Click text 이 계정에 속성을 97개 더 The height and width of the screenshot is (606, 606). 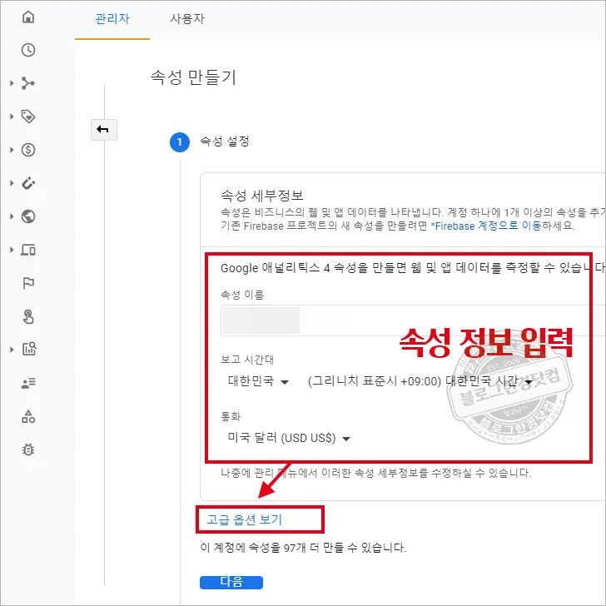pos(260,547)
